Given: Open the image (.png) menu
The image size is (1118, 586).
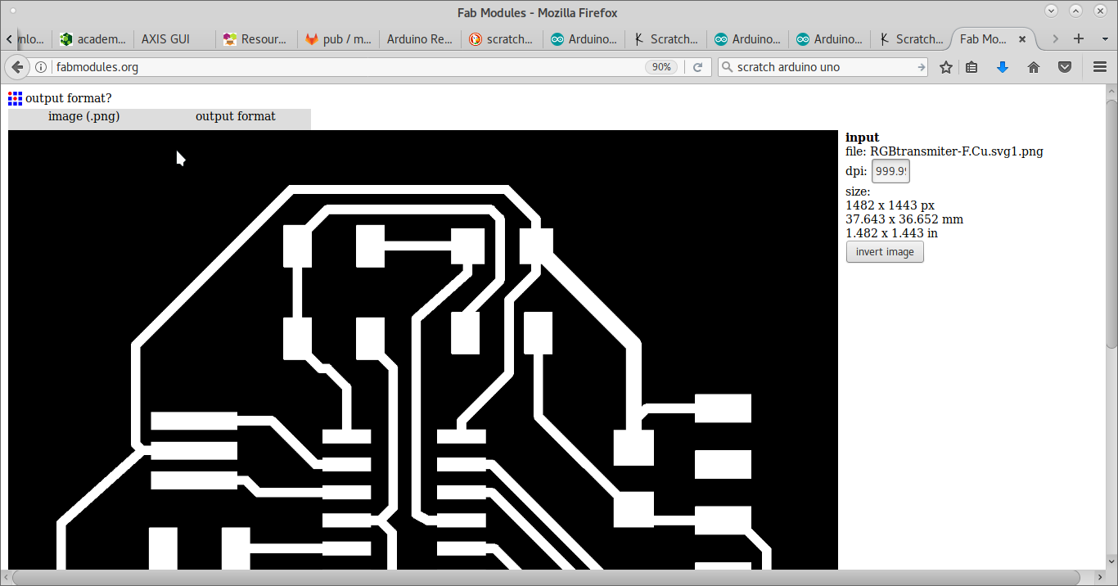Looking at the screenshot, I should tap(83, 116).
